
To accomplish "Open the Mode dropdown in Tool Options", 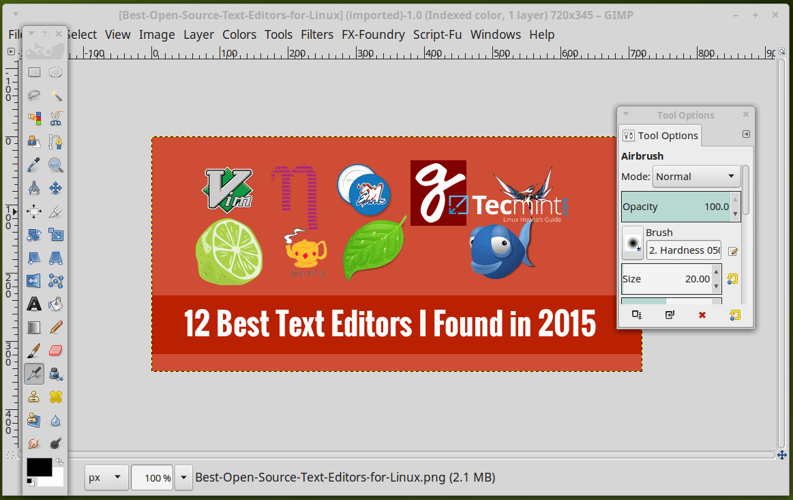I will pos(695,176).
